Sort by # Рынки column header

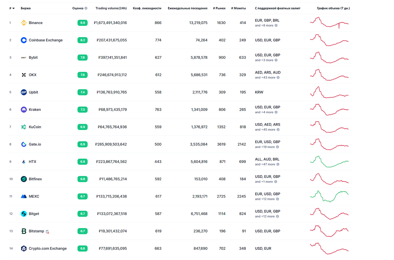click(x=219, y=8)
